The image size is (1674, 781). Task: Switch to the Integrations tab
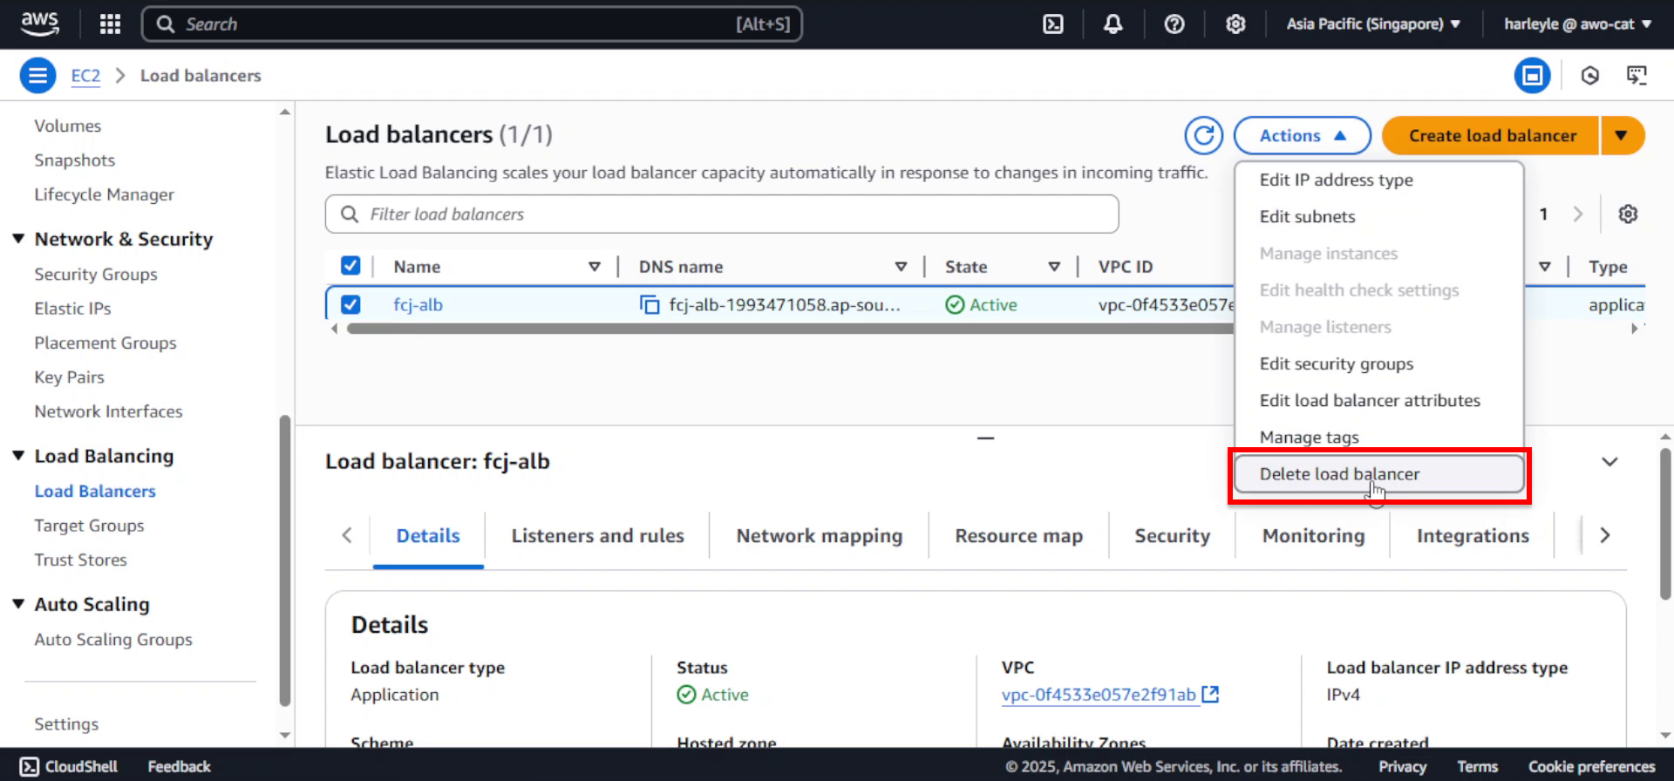coord(1473,535)
